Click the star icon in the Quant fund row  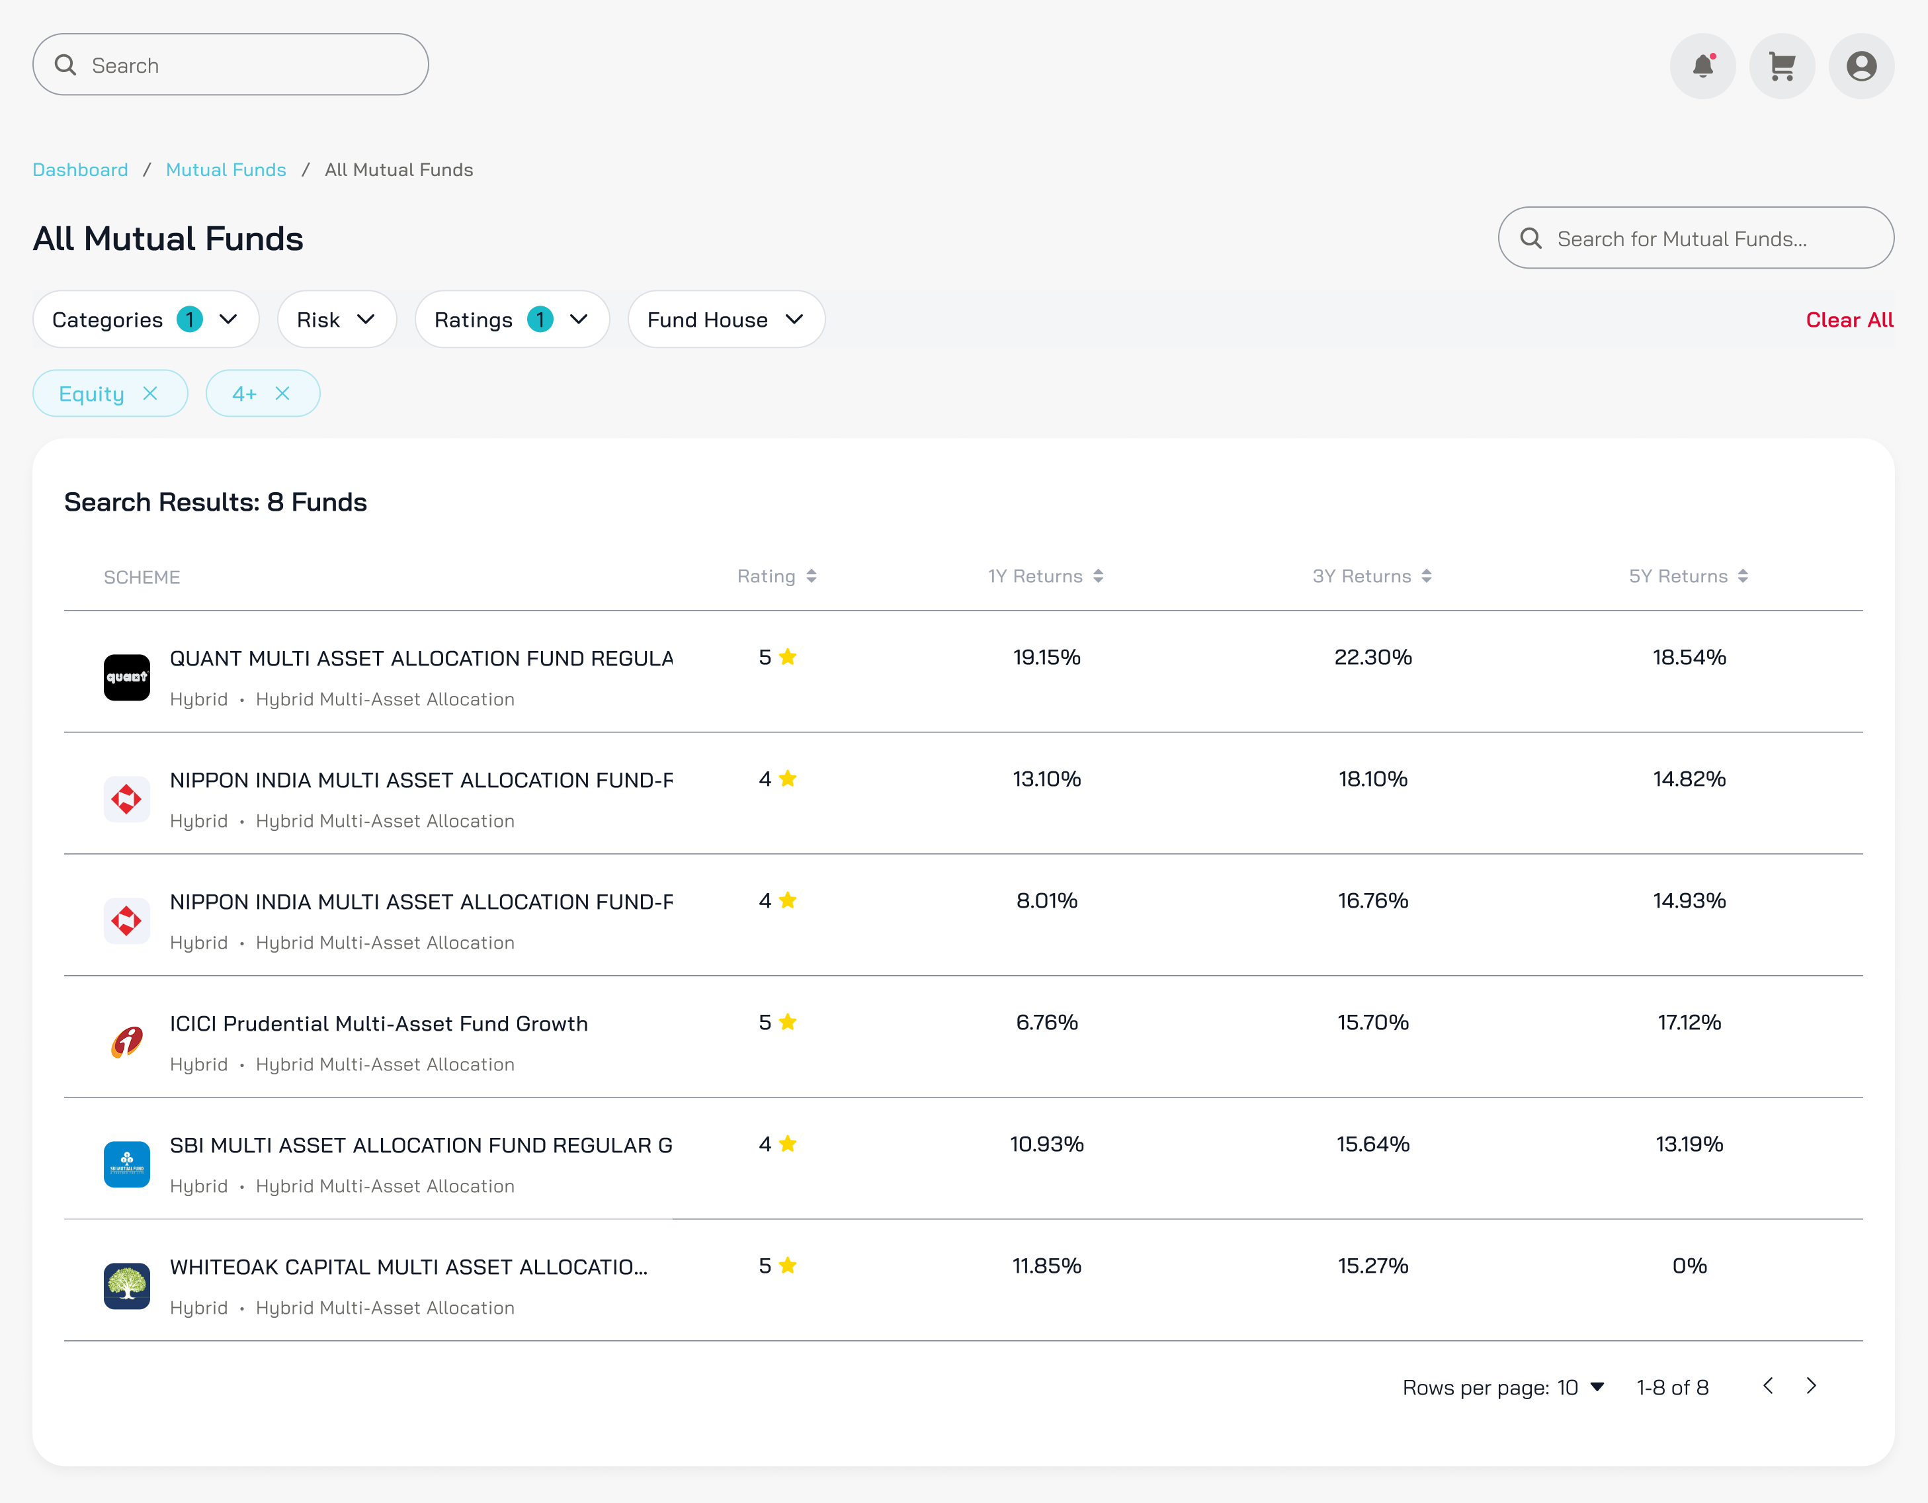(788, 656)
